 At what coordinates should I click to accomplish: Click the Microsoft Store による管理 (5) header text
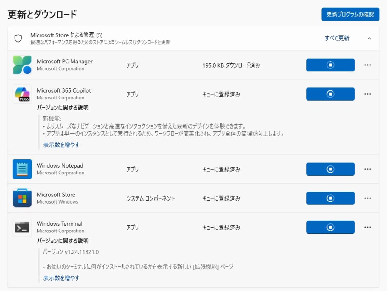[66, 35]
